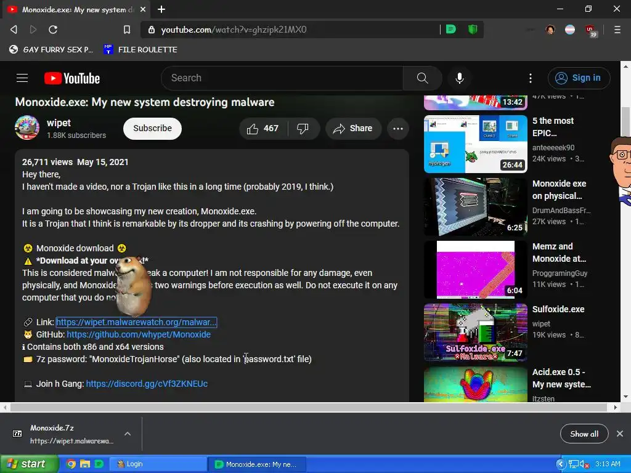Click the search magnifier button

422,78
